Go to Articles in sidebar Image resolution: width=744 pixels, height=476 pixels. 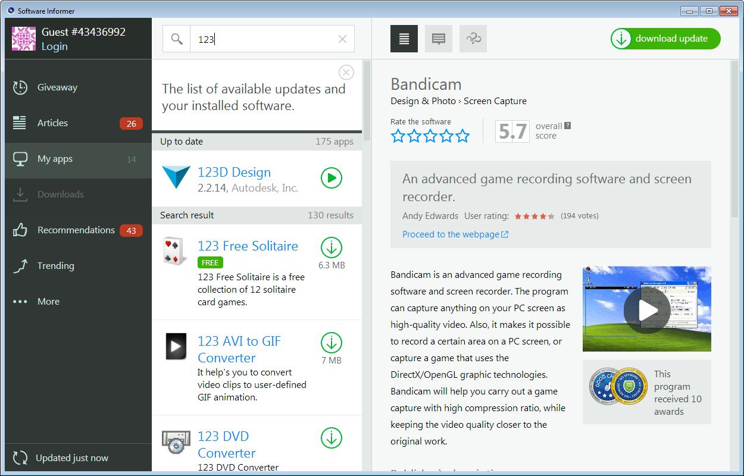click(x=52, y=123)
